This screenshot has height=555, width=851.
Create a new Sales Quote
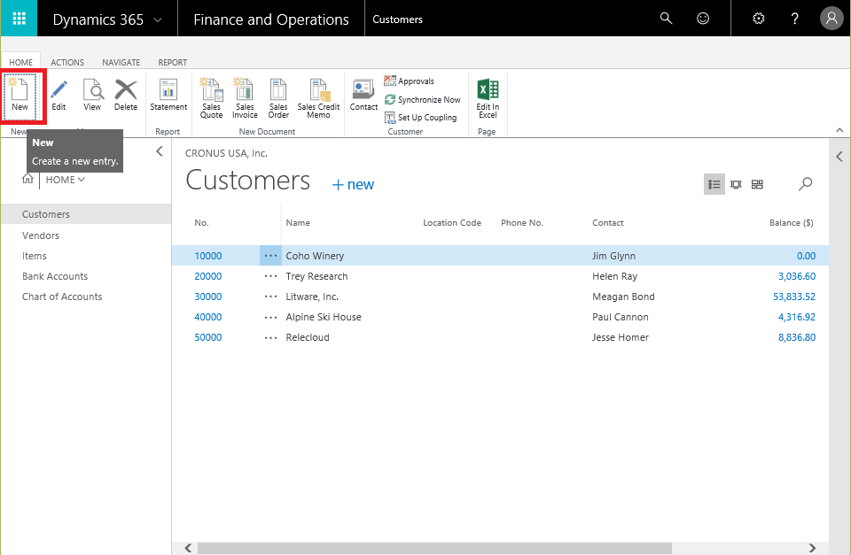point(211,98)
